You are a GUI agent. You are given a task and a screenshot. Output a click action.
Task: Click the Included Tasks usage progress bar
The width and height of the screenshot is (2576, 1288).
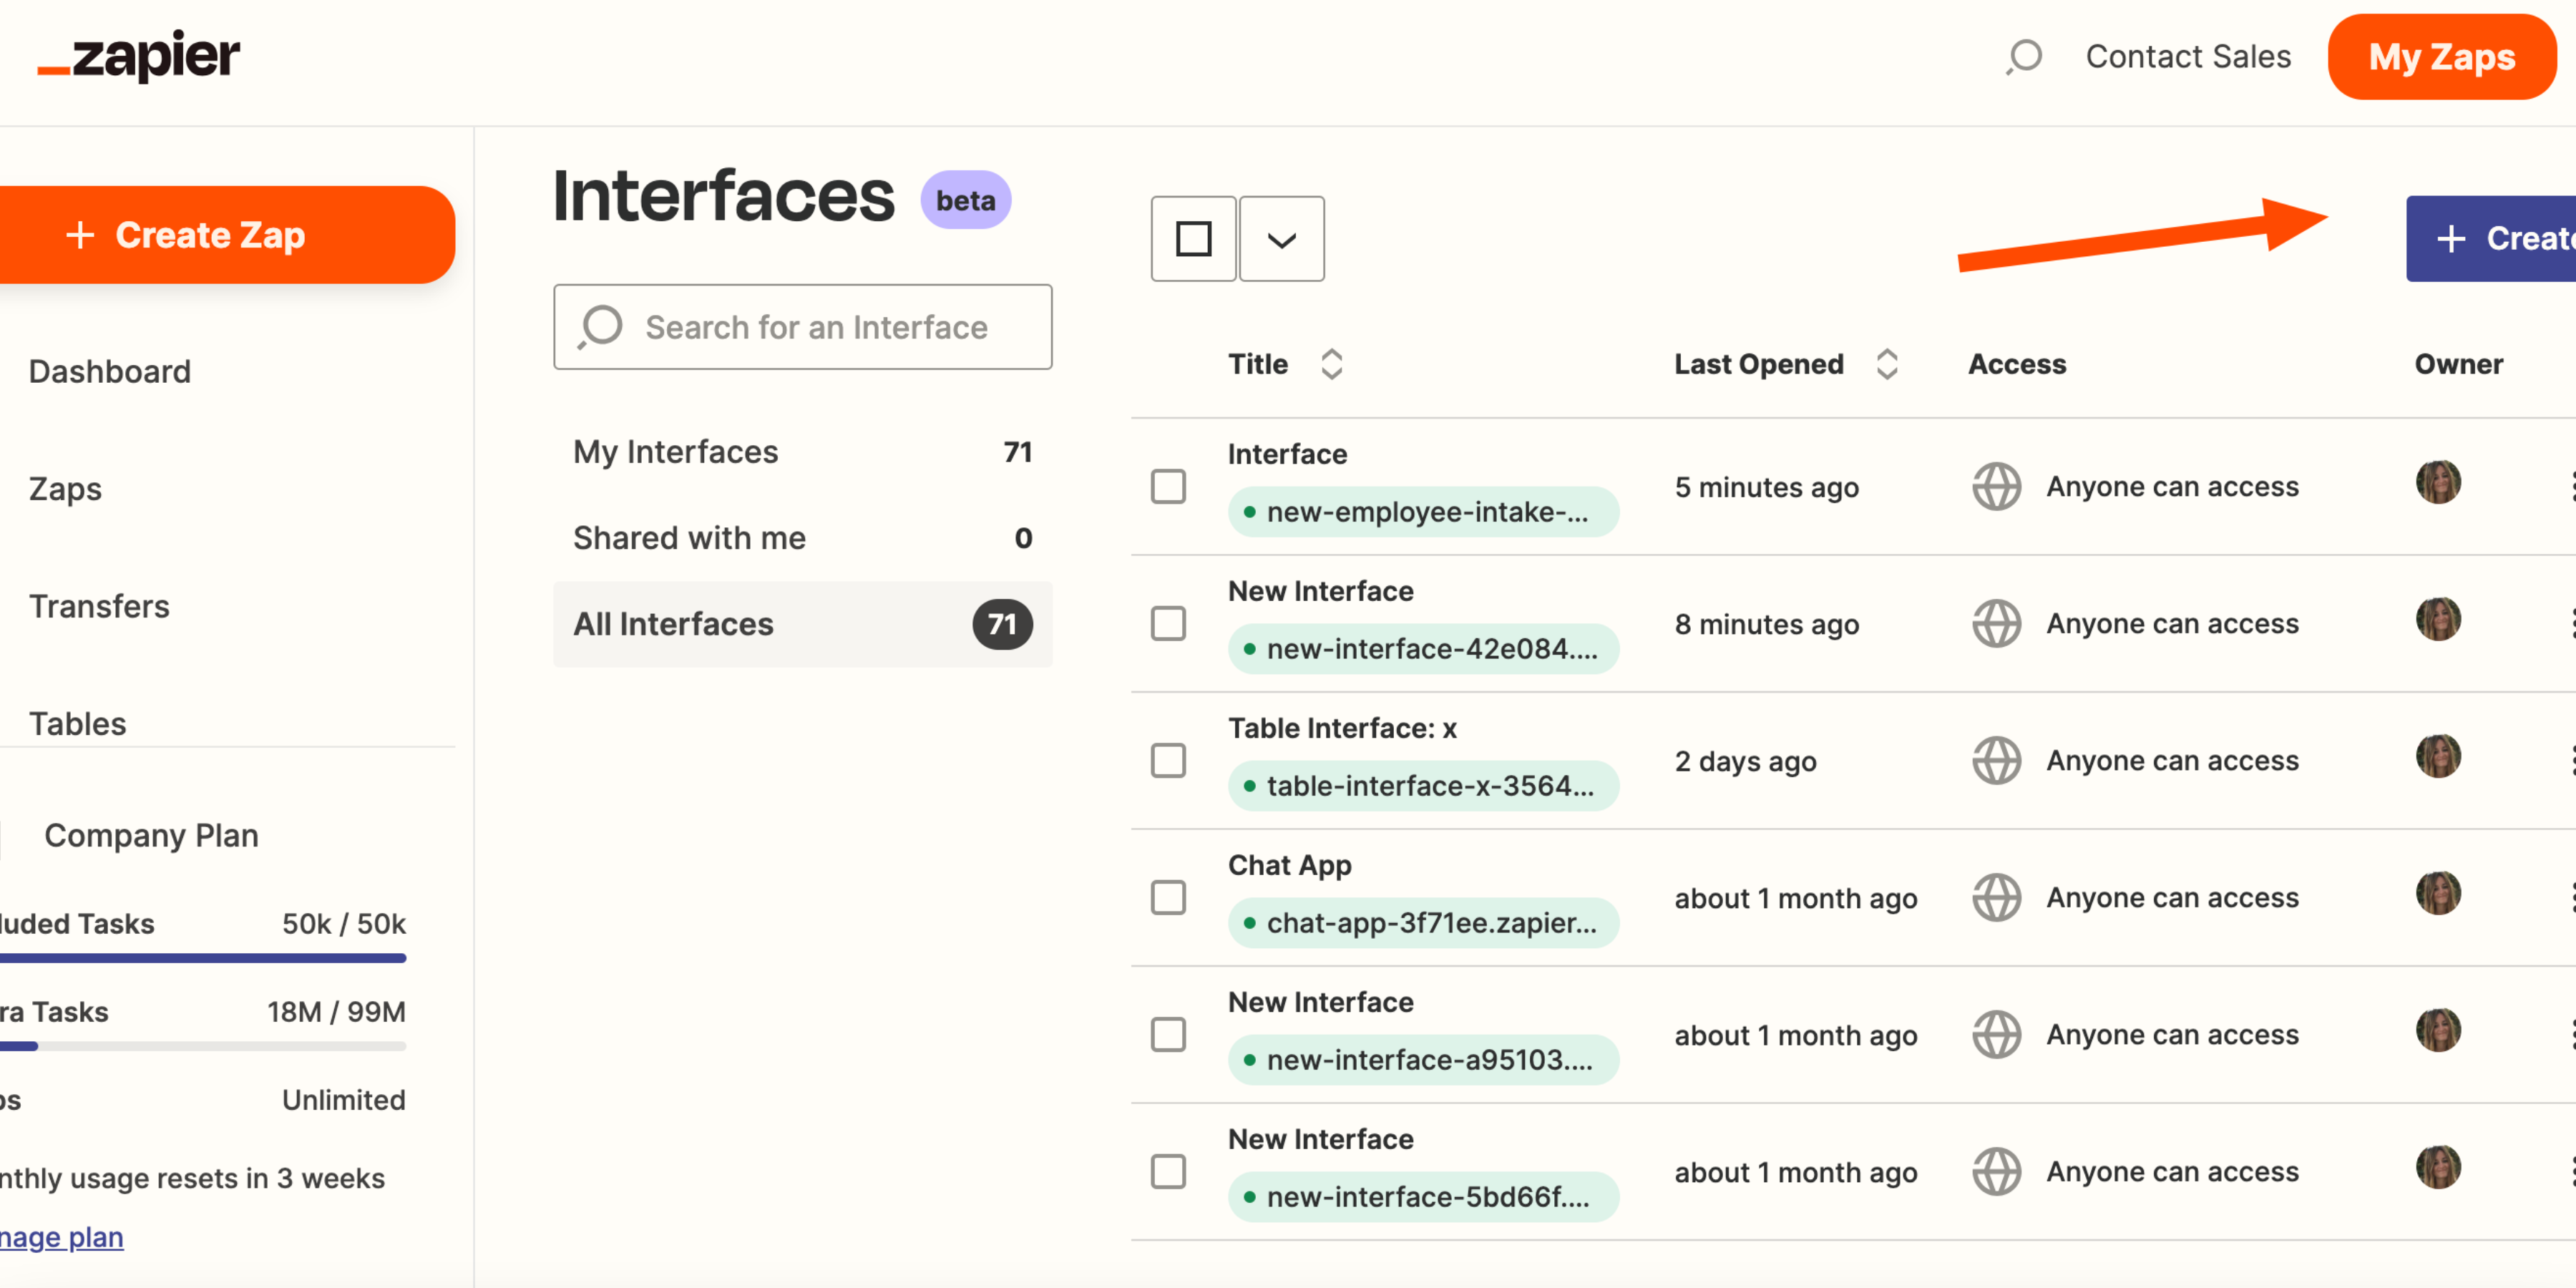[x=203, y=958]
